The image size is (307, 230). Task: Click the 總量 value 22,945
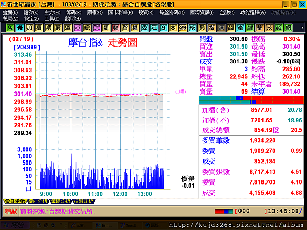tap(238, 77)
